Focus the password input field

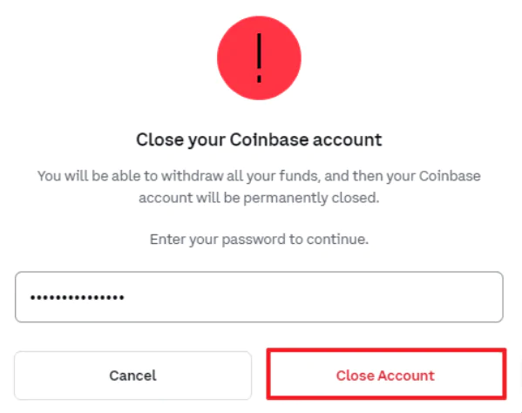[x=259, y=297]
